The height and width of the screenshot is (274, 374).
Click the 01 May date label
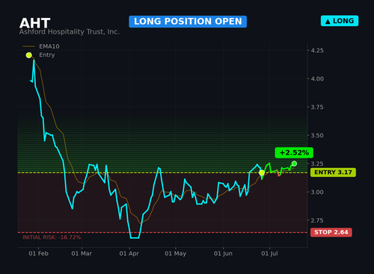(176, 254)
